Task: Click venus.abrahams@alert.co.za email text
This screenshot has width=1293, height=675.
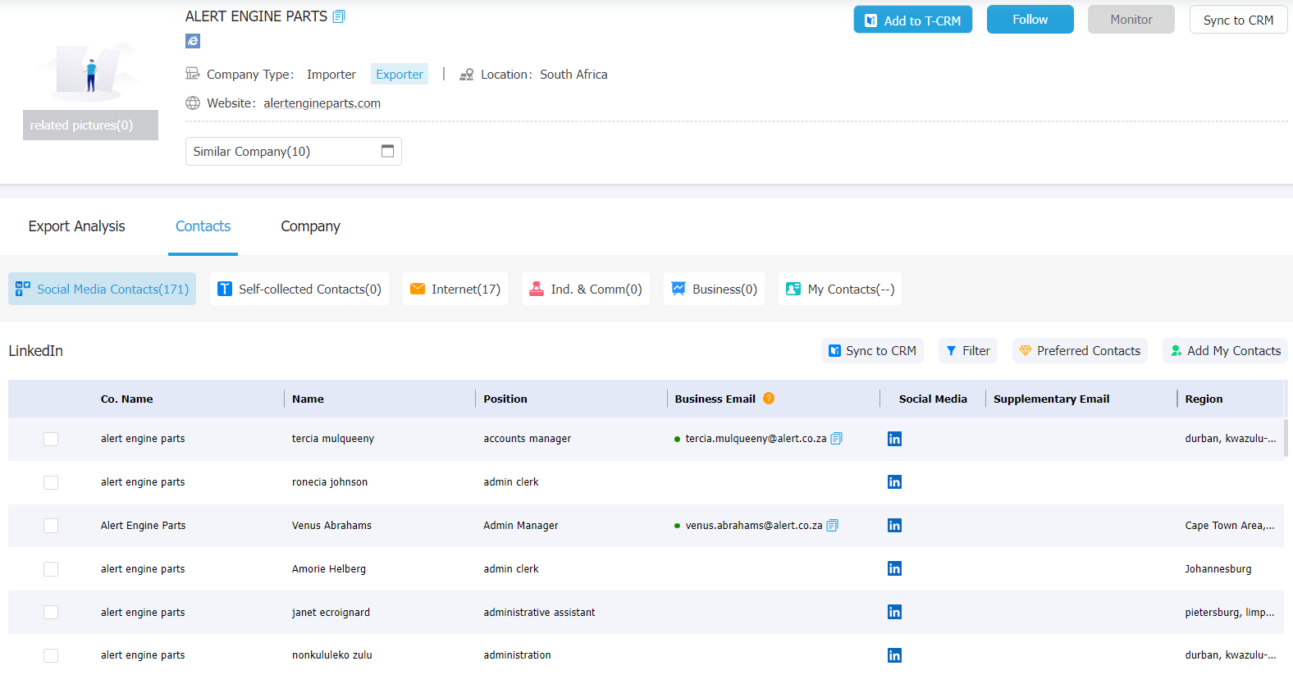Action: (754, 526)
